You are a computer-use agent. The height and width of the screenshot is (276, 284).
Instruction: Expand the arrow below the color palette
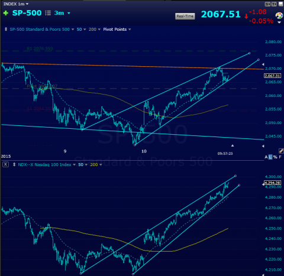pos(279,22)
